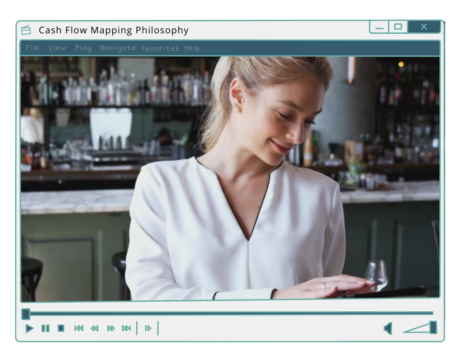This screenshot has height=361, width=459.
Task: Open the Favorites menu
Action: 160,49
